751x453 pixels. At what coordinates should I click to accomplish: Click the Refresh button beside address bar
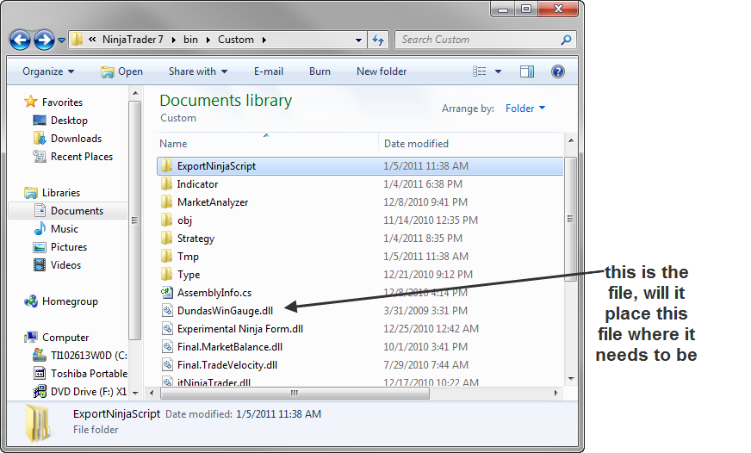point(378,40)
